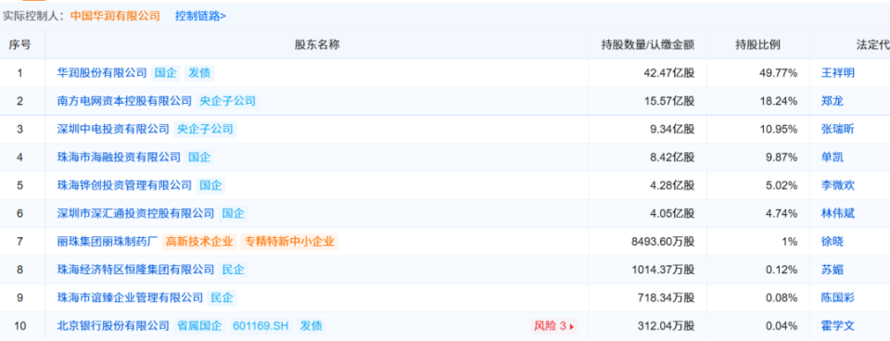Click 央企子公司 tag beside 南方电网资本控股
Screen dimensions: 890x341
click(x=227, y=101)
